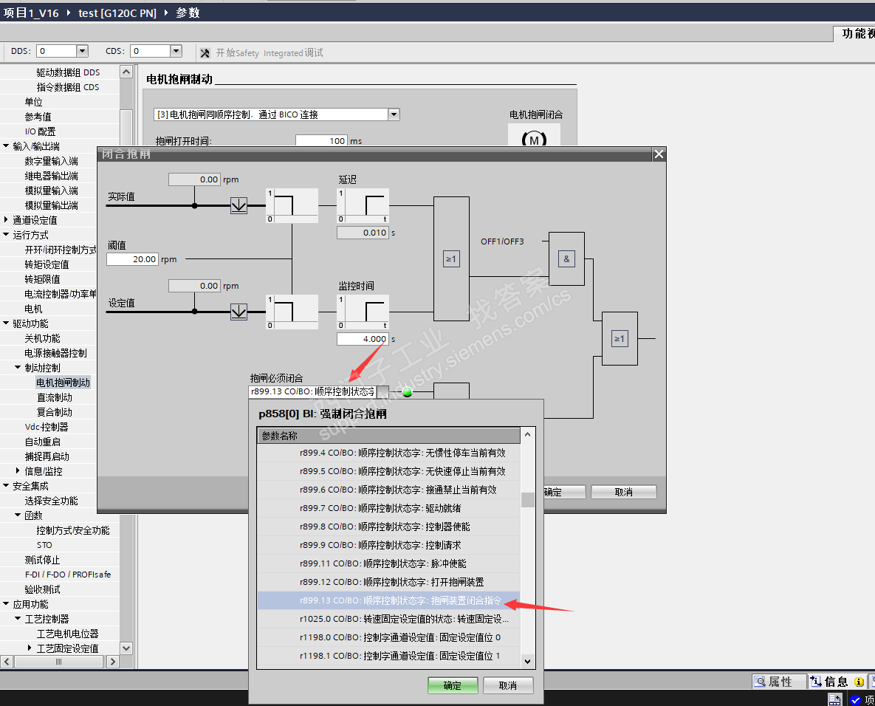Select r899.7 drive ready row
875x706 pixels.
pos(389,508)
